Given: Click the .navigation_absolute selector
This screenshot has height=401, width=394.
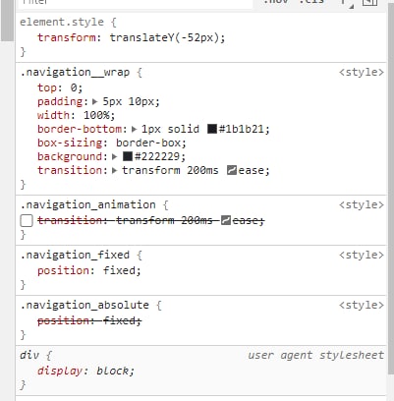Looking at the screenshot, I should (x=84, y=305).
